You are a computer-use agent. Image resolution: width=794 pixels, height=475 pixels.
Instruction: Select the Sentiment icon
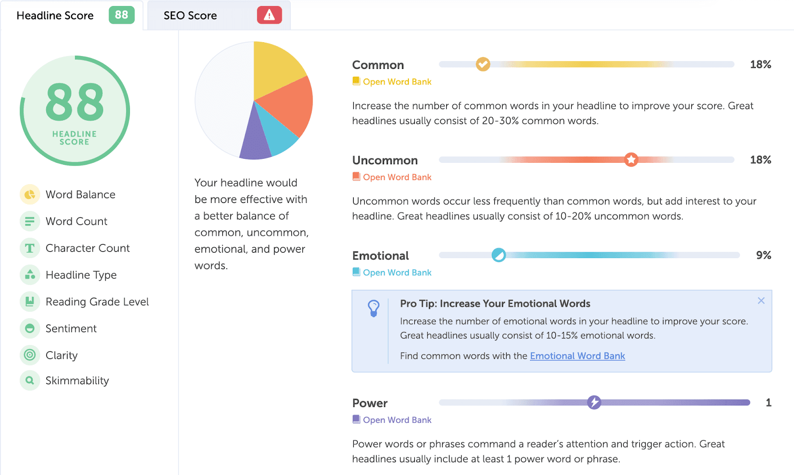[30, 328]
